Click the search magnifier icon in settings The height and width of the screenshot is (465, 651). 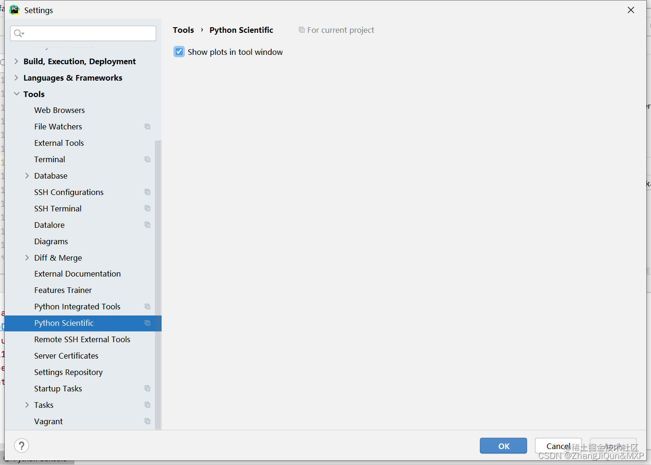click(x=19, y=33)
